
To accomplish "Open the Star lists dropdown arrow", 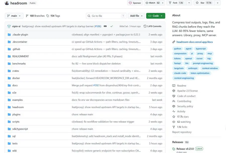I will (218, 3).
